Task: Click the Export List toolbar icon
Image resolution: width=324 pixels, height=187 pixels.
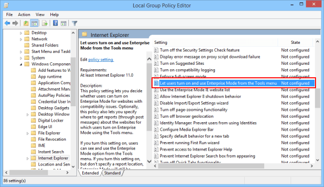Action: coord(45,23)
